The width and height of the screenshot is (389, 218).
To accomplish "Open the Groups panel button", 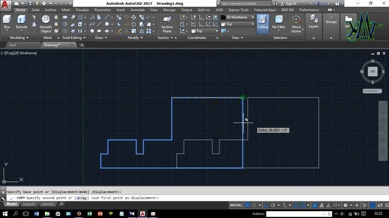I will 331,19.
